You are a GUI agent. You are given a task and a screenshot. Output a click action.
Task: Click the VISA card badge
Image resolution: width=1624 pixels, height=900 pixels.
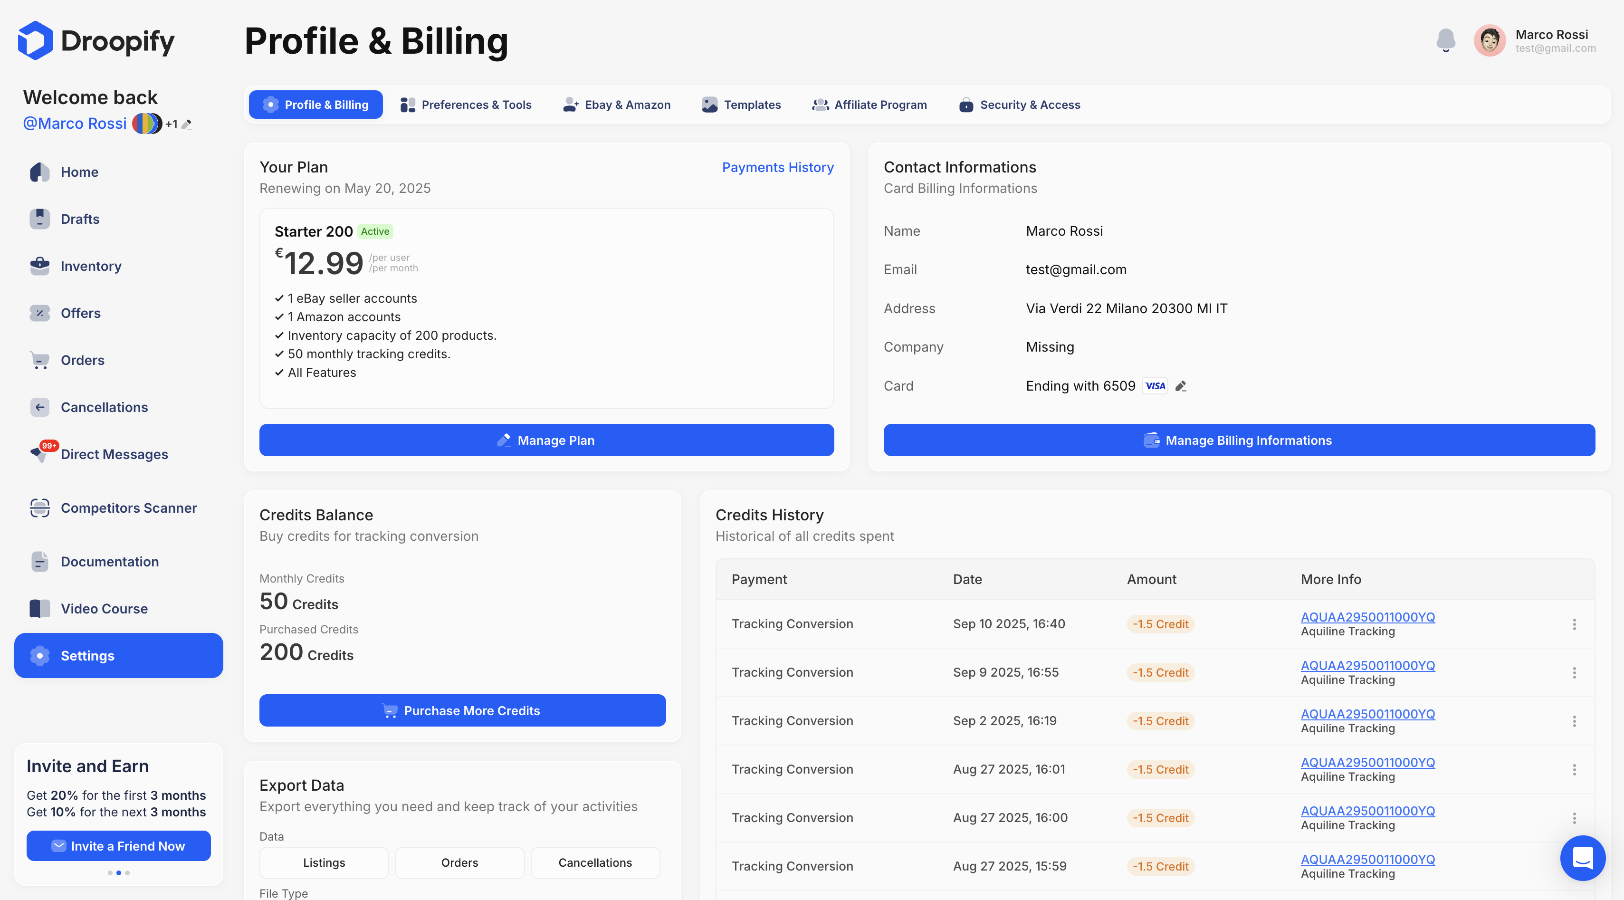(1155, 386)
